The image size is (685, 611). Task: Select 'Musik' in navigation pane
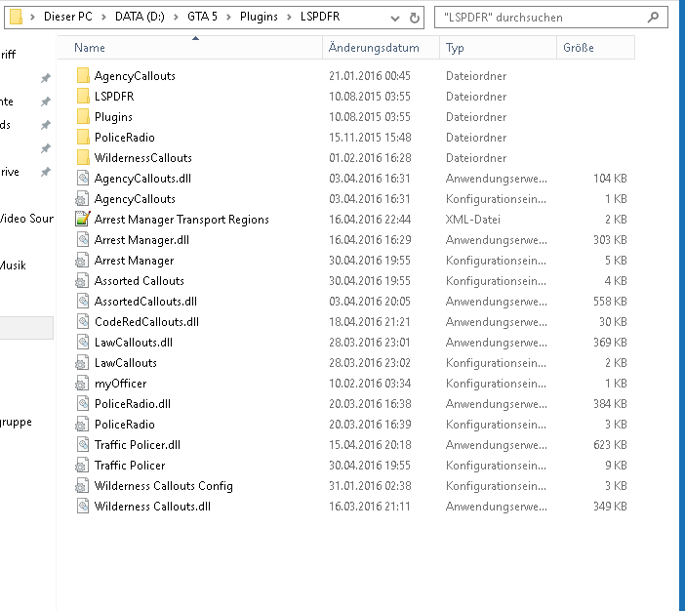(x=13, y=265)
